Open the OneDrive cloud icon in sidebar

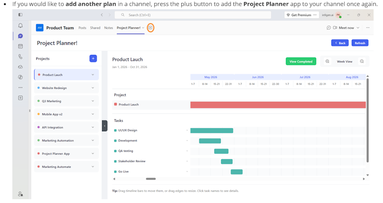20,67
